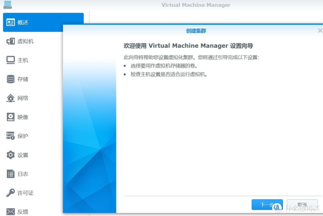Click the 虚拟机 virtual machine icon
Viewport: 323px width, 216px height.
tap(10, 41)
